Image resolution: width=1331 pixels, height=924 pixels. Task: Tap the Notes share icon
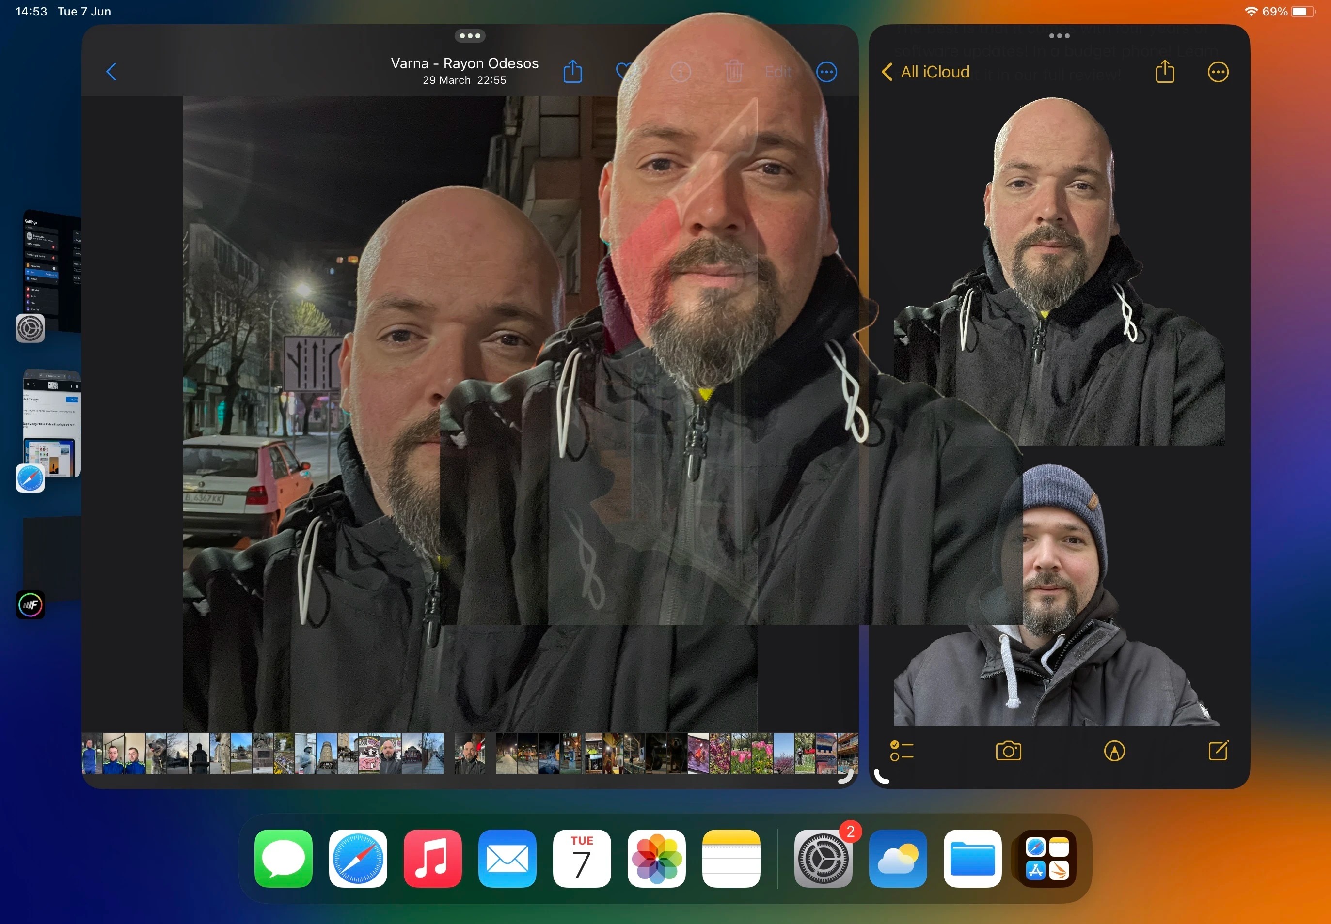tap(1165, 72)
